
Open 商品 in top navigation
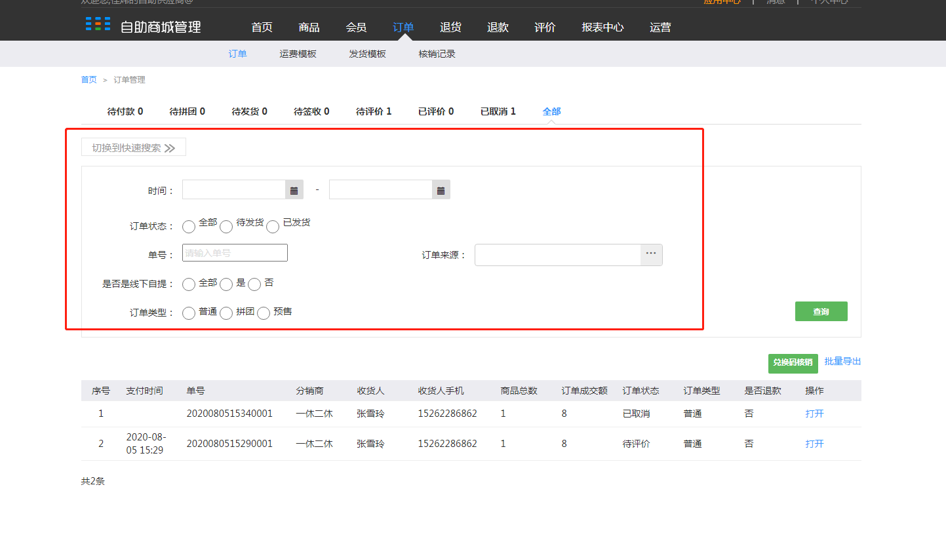[309, 28]
